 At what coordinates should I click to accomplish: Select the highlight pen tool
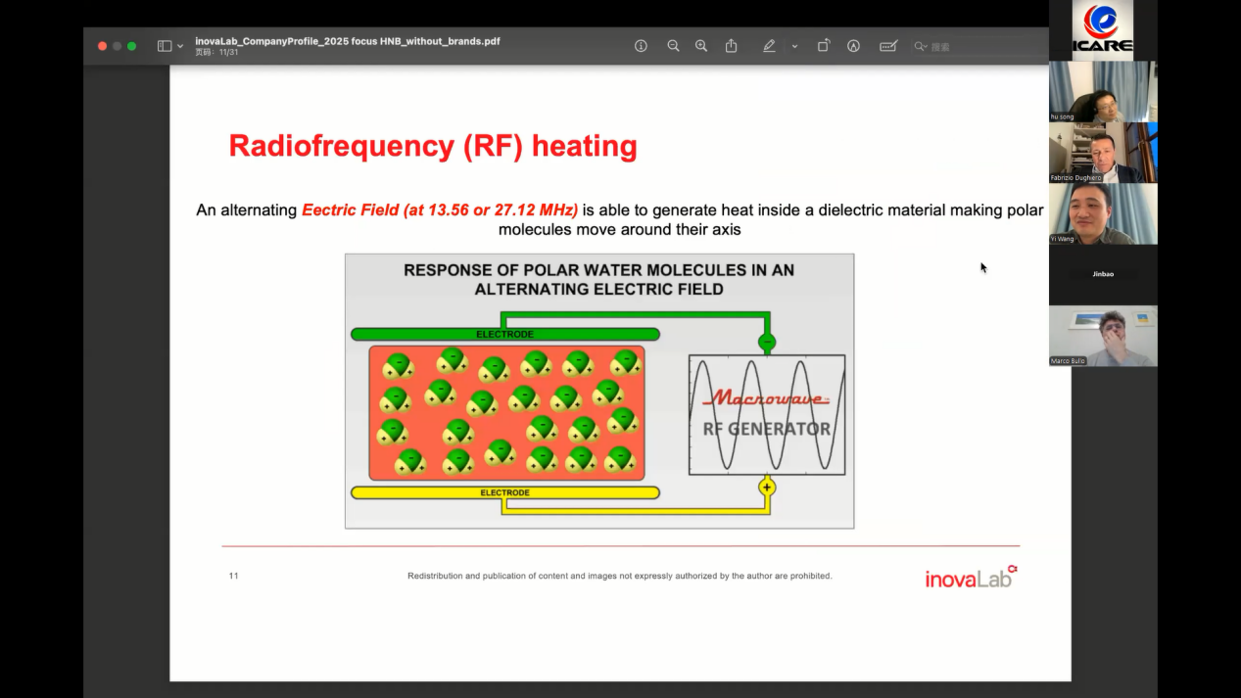coord(769,46)
